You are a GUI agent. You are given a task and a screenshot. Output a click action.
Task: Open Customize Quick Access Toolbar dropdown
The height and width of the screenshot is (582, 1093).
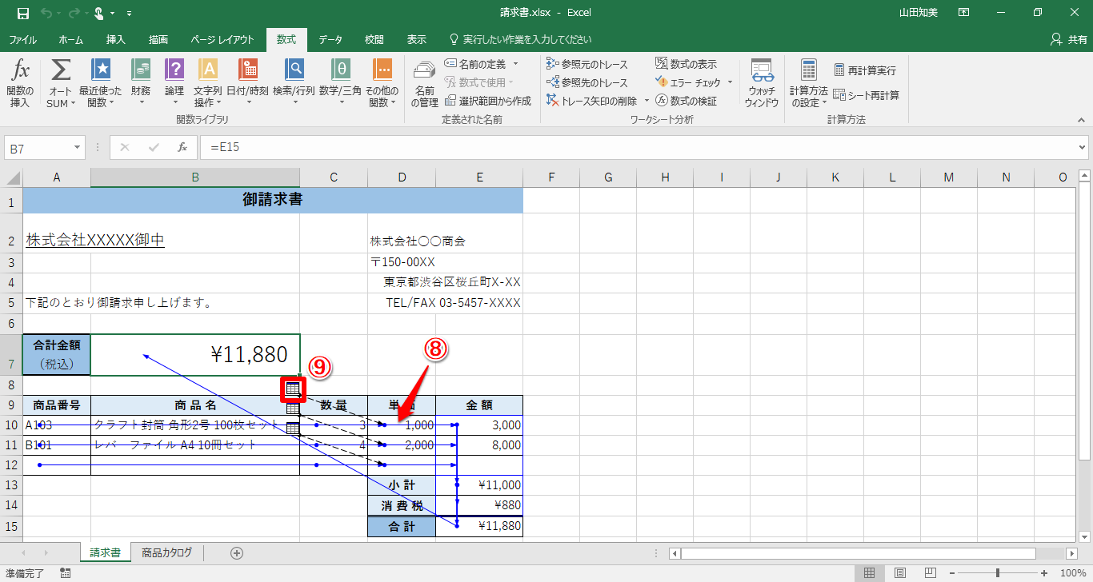tap(130, 14)
